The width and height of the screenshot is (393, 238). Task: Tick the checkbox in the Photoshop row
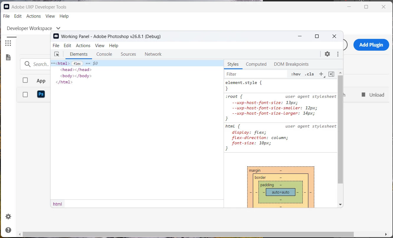(25, 95)
